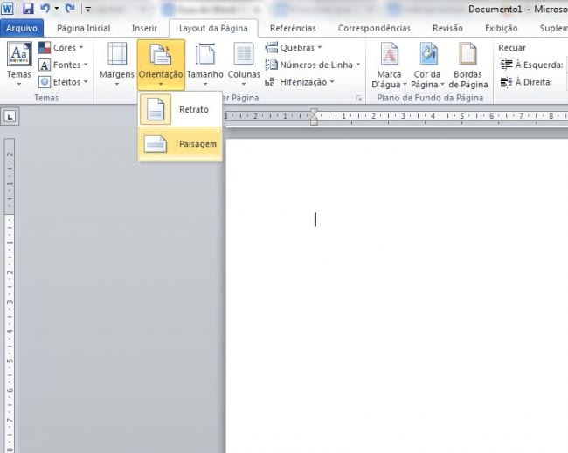The height and width of the screenshot is (453, 568).
Task: Select Retrato portrait orientation
Action: (180, 109)
